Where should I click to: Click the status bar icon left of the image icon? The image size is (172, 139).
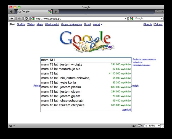(134, 126)
